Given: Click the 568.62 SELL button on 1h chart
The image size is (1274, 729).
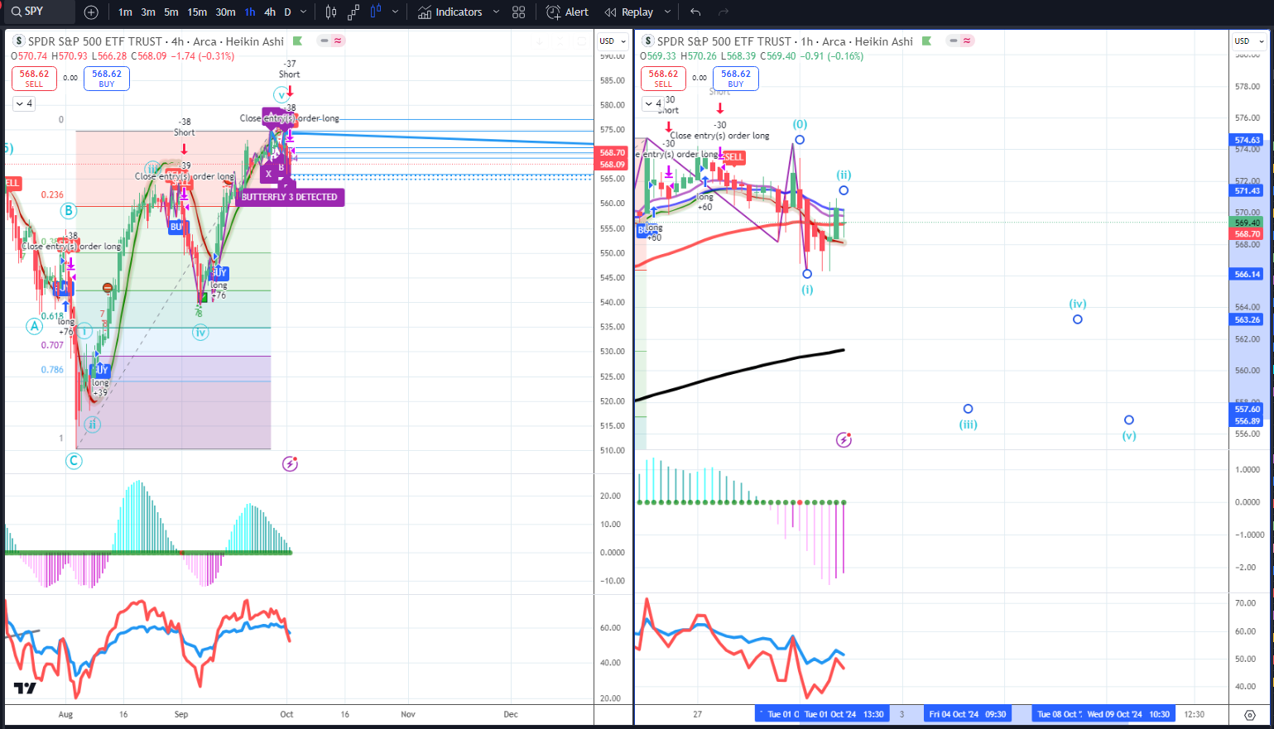Looking at the screenshot, I should click(663, 78).
